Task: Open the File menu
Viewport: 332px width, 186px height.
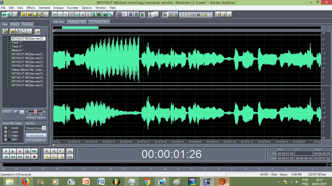Action: [3, 8]
